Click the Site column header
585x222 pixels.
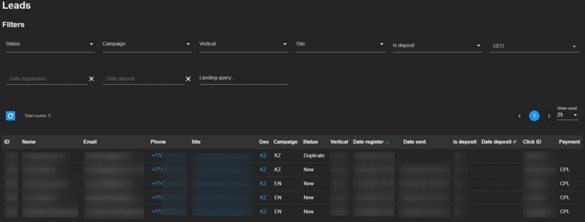197,142
